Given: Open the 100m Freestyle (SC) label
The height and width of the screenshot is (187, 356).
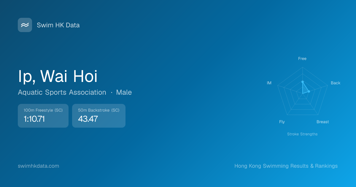Looking at the screenshot, I should point(43,110).
